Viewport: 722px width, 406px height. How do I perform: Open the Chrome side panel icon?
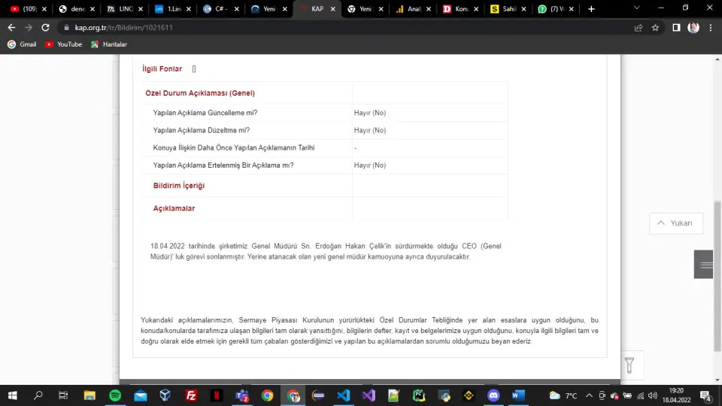pos(675,27)
